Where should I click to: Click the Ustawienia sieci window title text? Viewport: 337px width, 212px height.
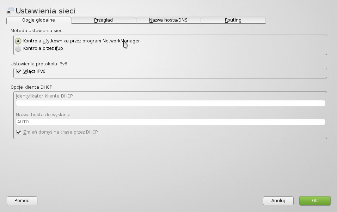[45, 11]
